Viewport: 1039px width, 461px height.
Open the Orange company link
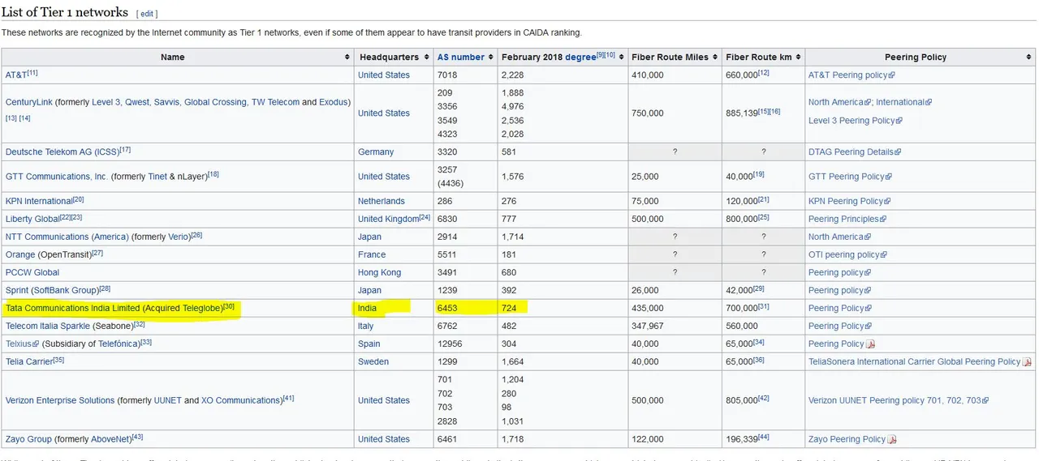pyautogui.click(x=20, y=255)
